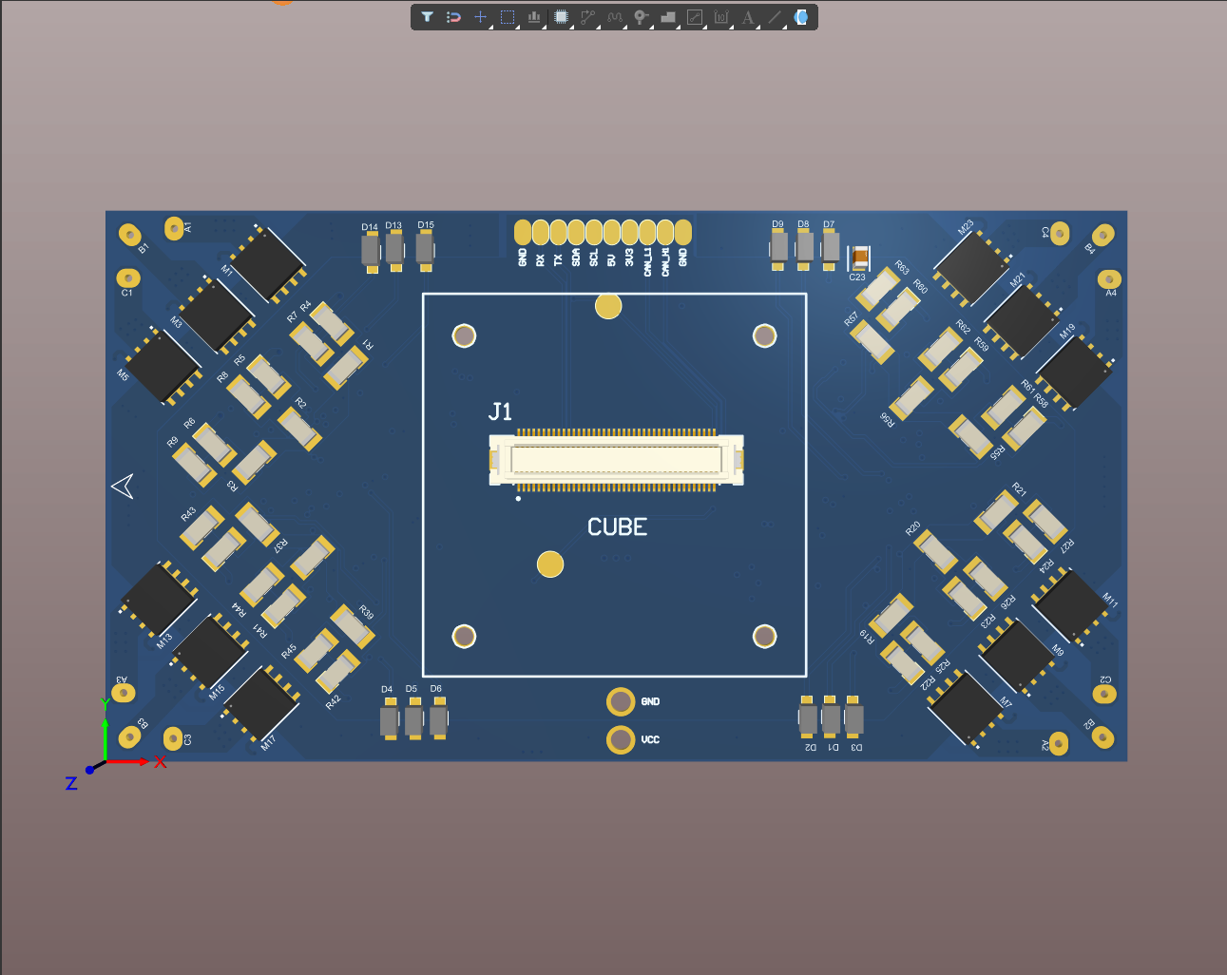This screenshot has width=1227, height=975.
Task: Pick the place via tool
Action: coord(642,17)
